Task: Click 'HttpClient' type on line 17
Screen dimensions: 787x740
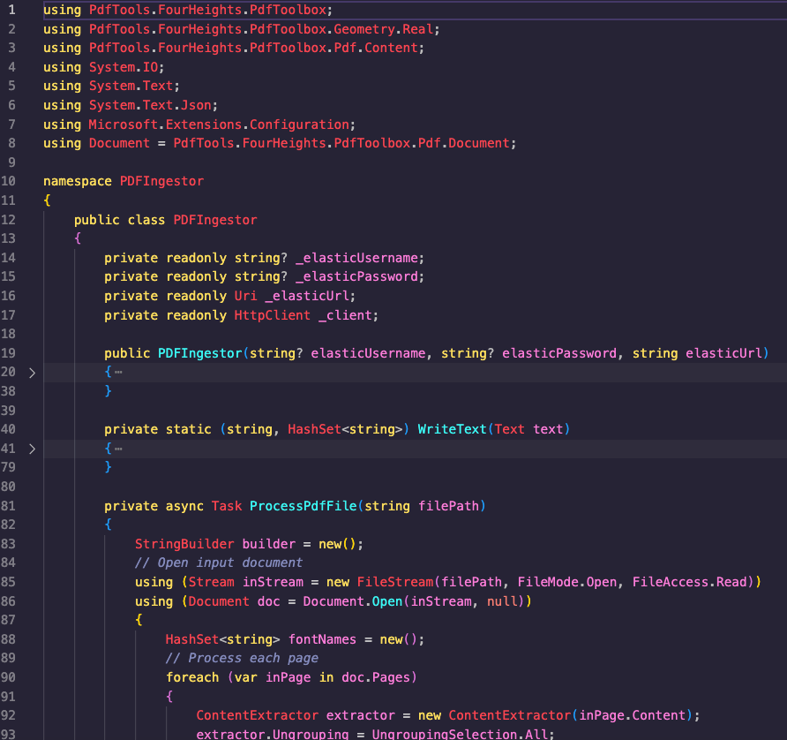Action: 273,315
